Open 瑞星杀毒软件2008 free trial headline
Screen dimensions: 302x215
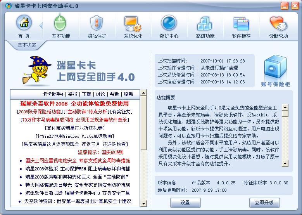[74, 104]
